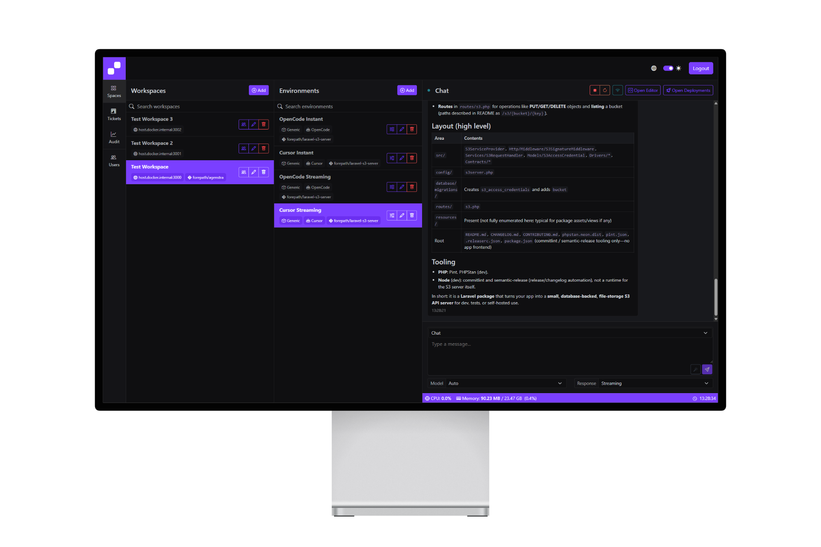Select the OpenCode Instant environment
Viewport: 821px width, 547px height.
[325, 119]
